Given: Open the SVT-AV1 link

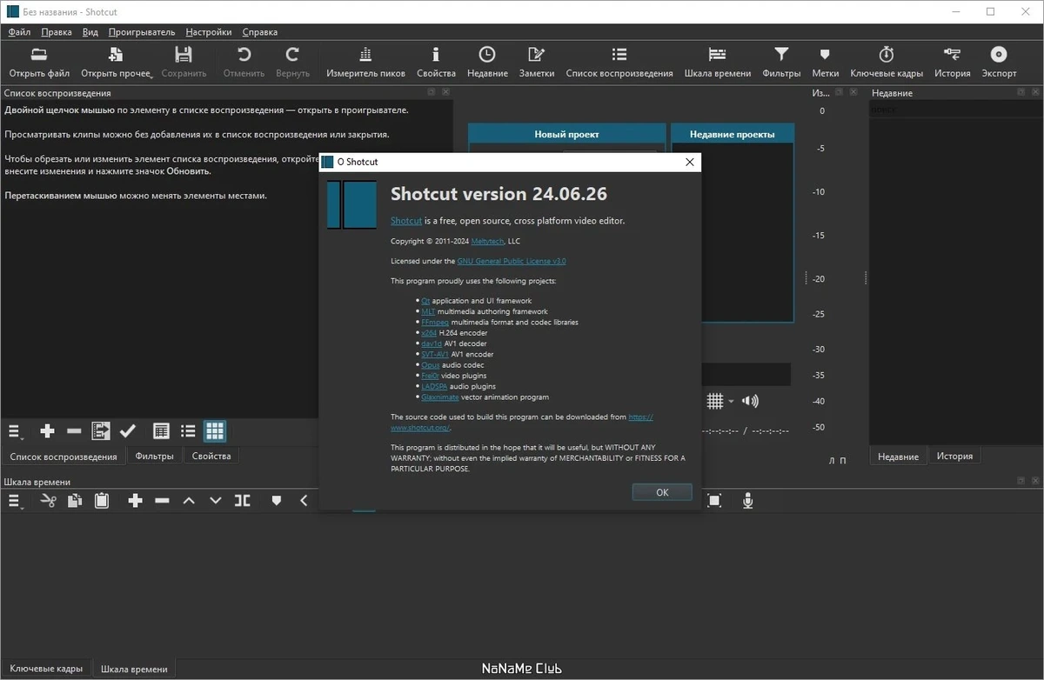Looking at the screenshot, I should [x=435, y=354].
